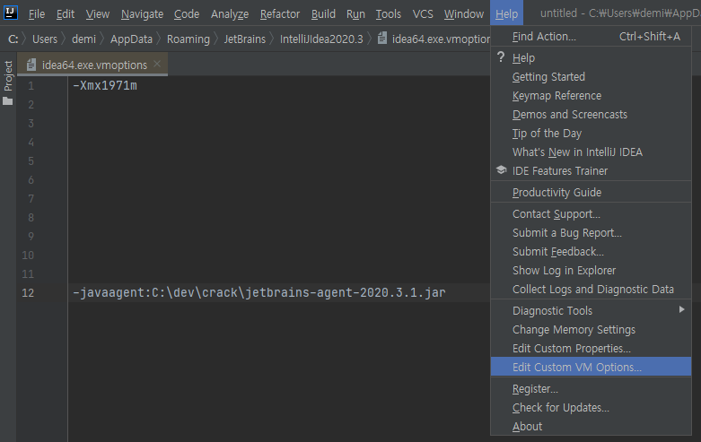The image size is (701, 442).
Task: Open the Refactor menu
Action: (280, 14)
